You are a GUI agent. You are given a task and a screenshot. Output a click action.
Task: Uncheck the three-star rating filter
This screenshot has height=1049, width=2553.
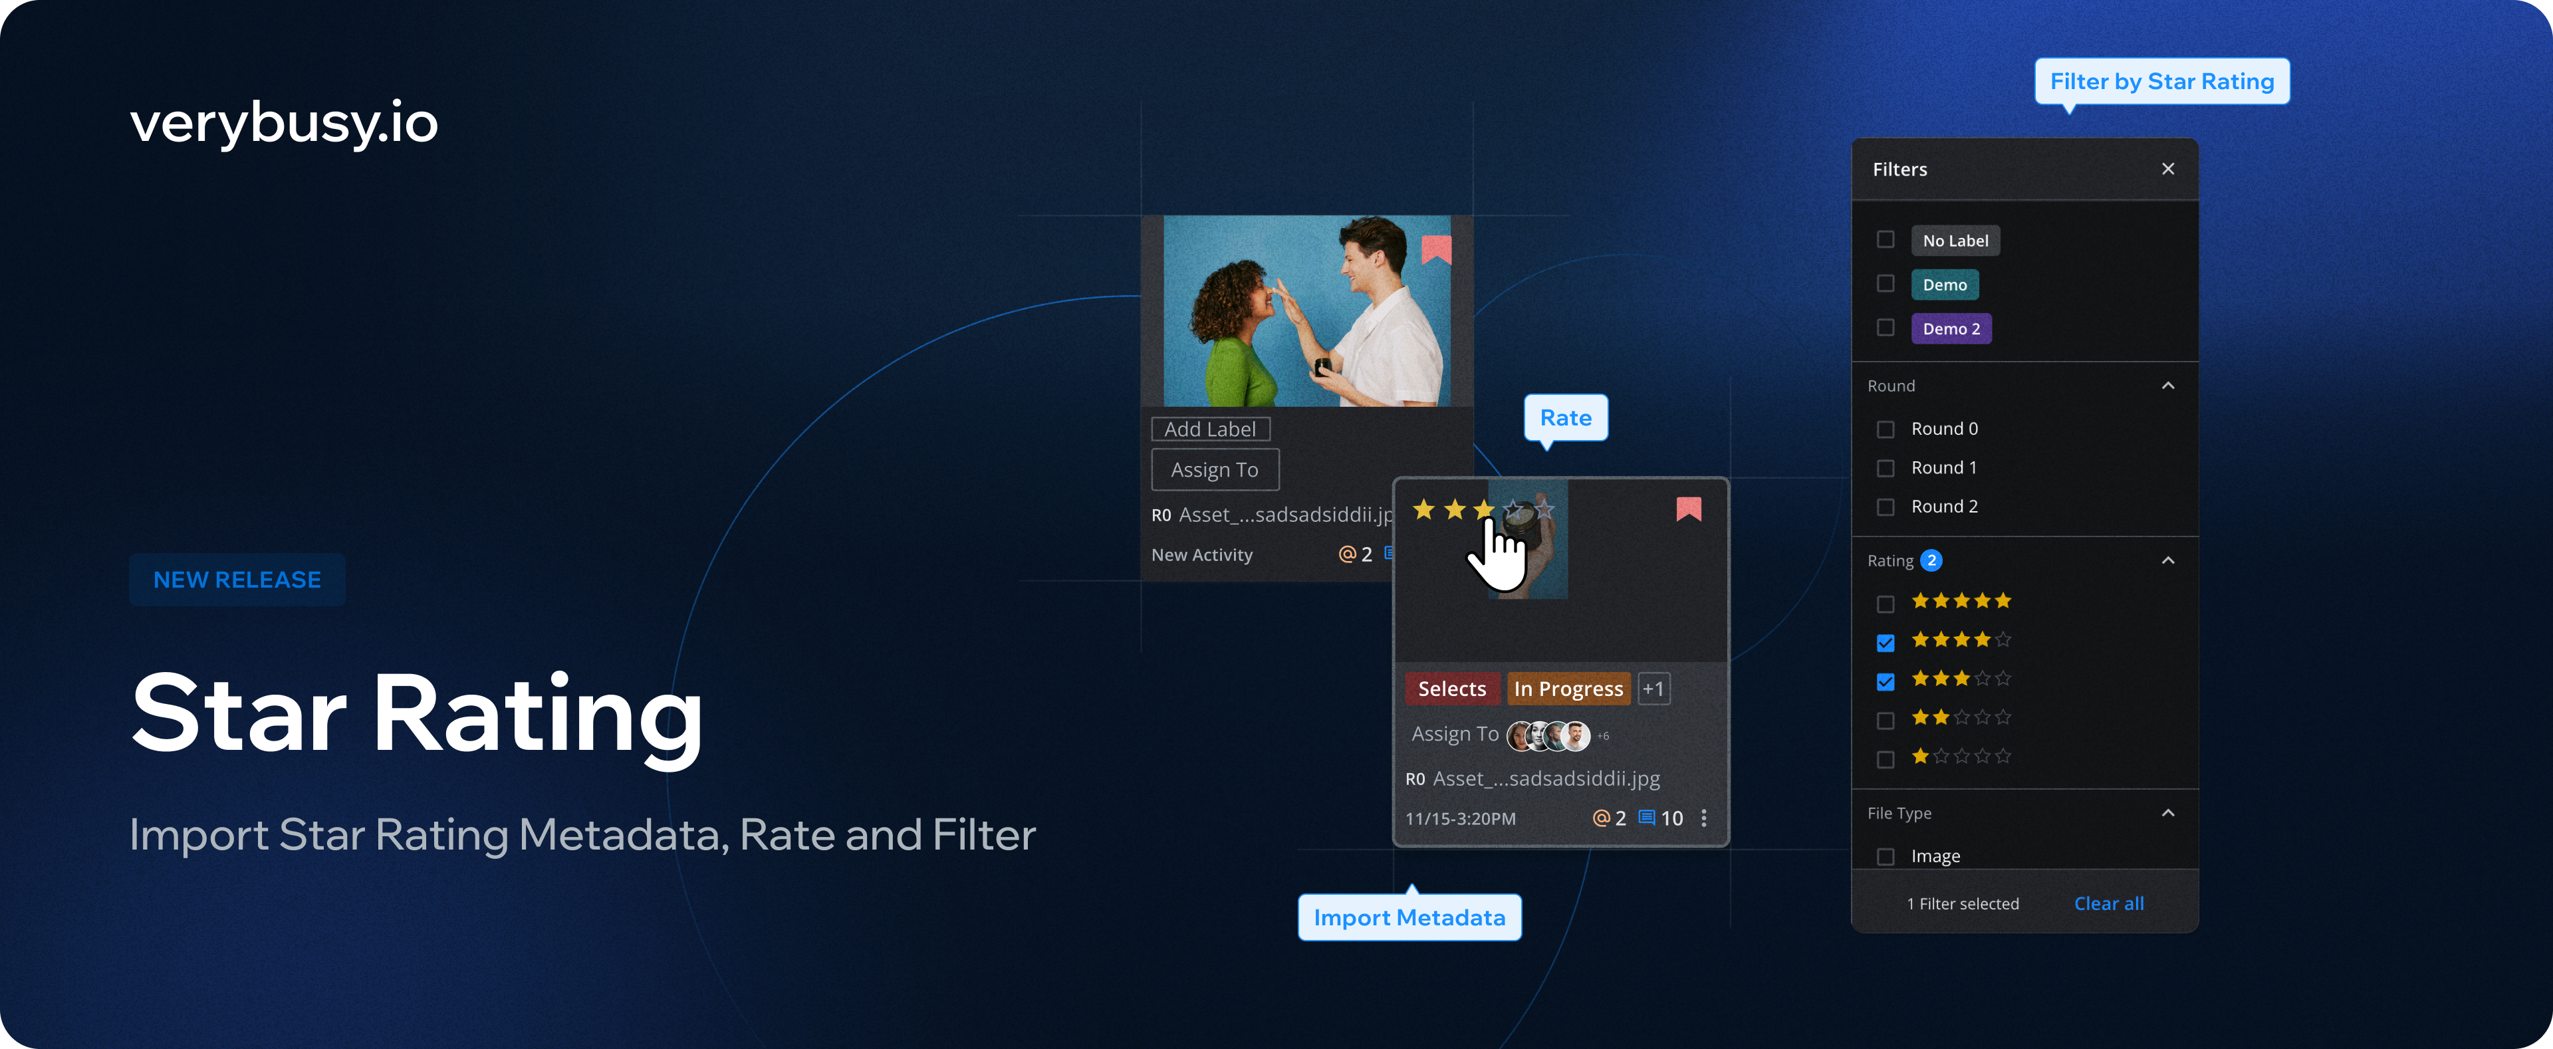point(1885,681)
